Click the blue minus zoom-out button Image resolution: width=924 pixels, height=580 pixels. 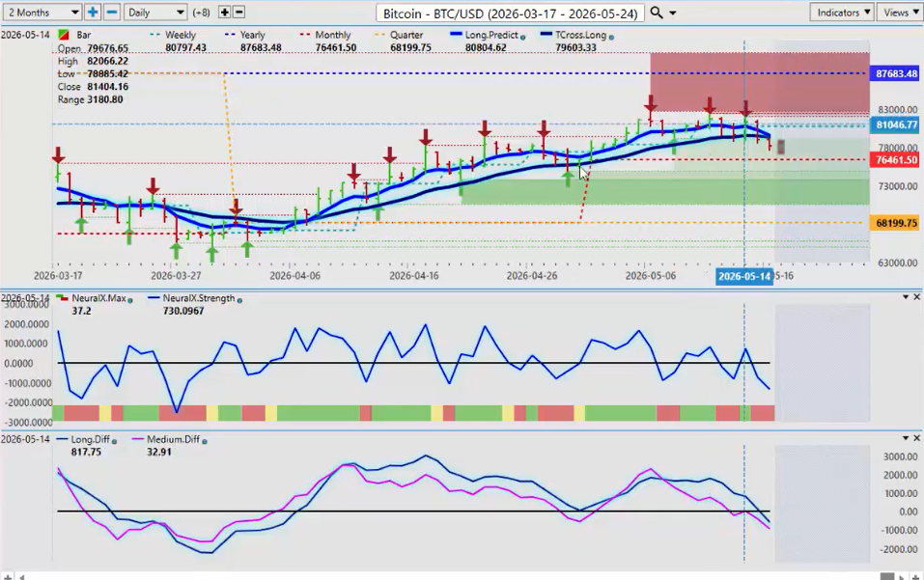tap(112, 13)
